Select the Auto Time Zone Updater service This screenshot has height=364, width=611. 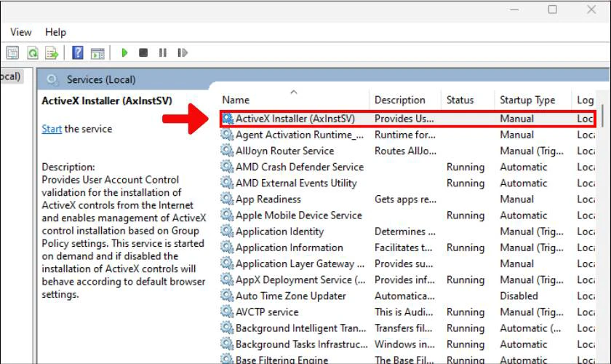tap(407, 296)
